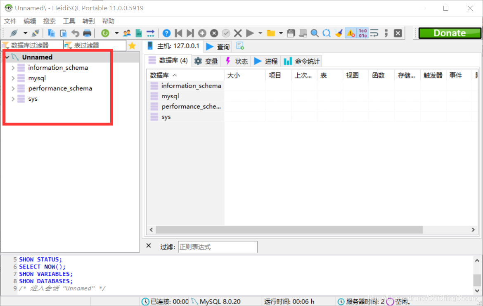Toggle stop-on-errors warning icon
Screen dimensions: 483x306
(x=350, y=33)
